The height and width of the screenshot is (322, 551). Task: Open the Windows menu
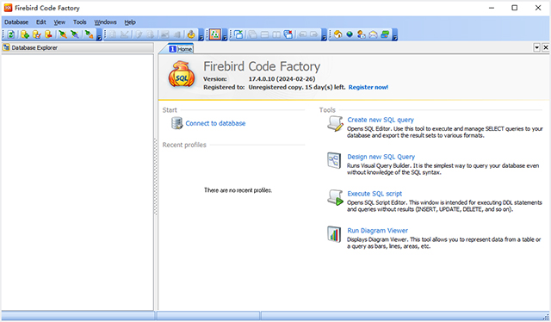tap(105, 22)
